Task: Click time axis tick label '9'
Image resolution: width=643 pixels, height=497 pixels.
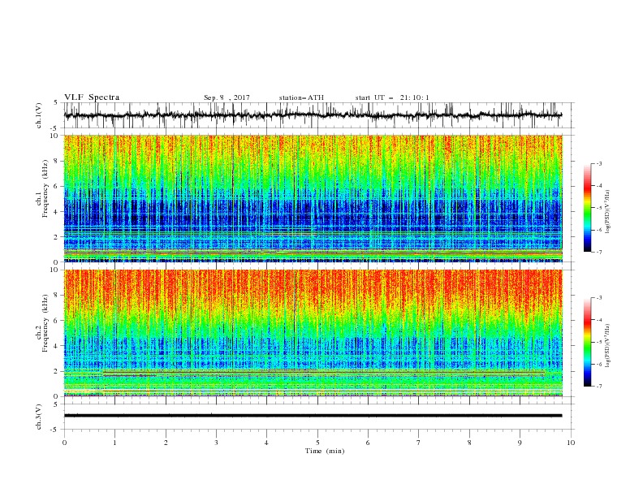Action: pyautogui.click(x=520, y=443)
